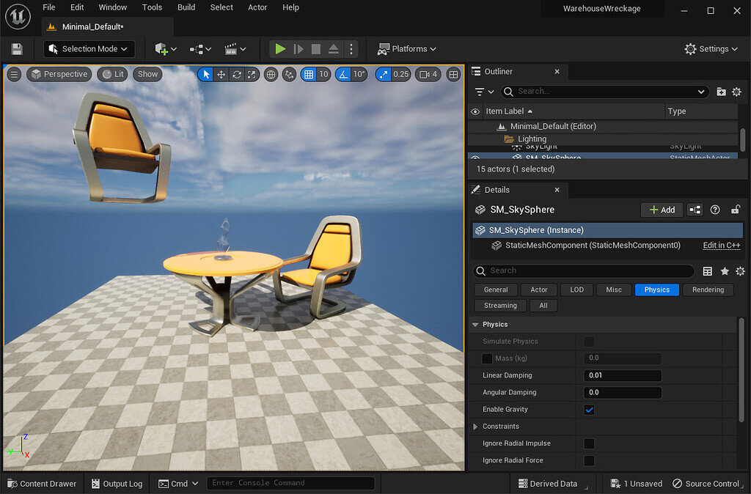Open the Actor menu in the menu bar

(x=257, y=7)
